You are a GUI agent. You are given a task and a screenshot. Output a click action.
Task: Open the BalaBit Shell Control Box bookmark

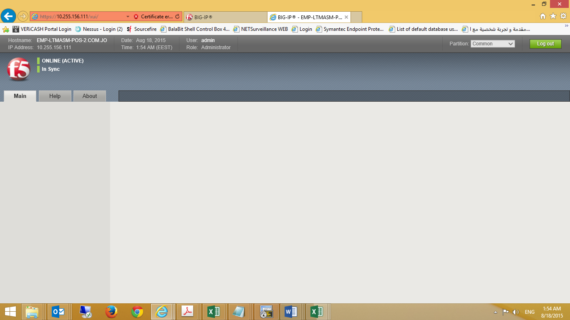pyautogui.click(x=195, y=29)
